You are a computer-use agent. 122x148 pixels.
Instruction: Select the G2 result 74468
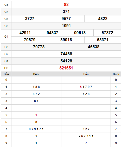[x=66, y=54]
